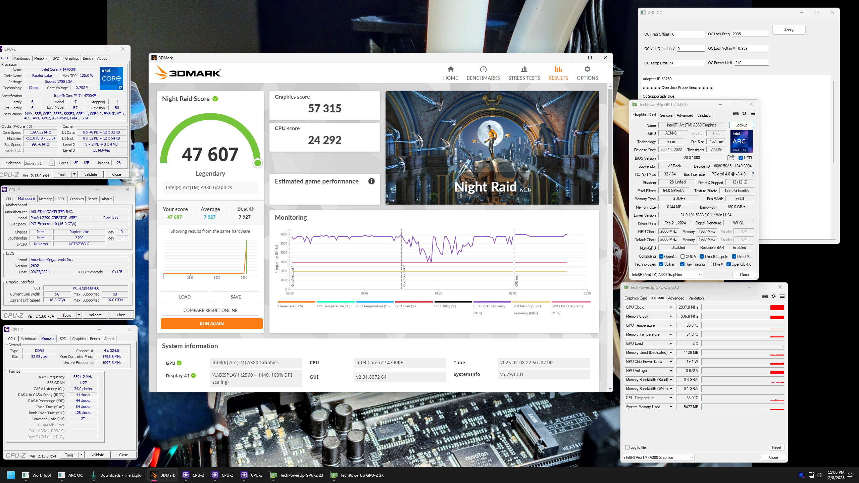The width and height of the screenshot is (859, 483).
Task: Select the GPU Temperature legend color
Action: click(374, 302)
